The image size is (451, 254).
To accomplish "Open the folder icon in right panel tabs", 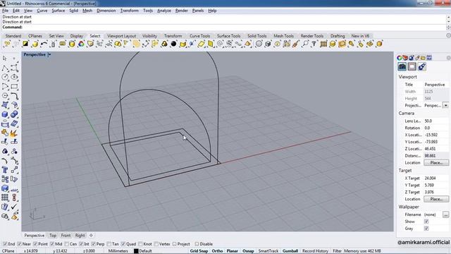I will tap(423, 58).
